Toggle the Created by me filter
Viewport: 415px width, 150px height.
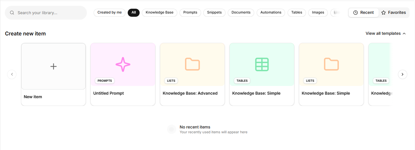coord(109,13)
